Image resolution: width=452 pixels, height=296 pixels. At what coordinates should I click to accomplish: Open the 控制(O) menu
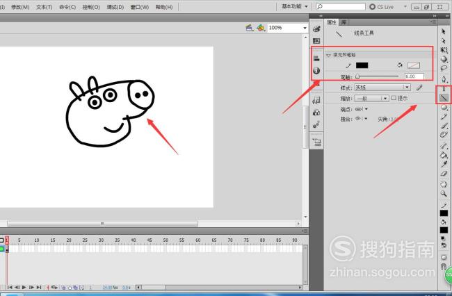[x=91, y=7]
